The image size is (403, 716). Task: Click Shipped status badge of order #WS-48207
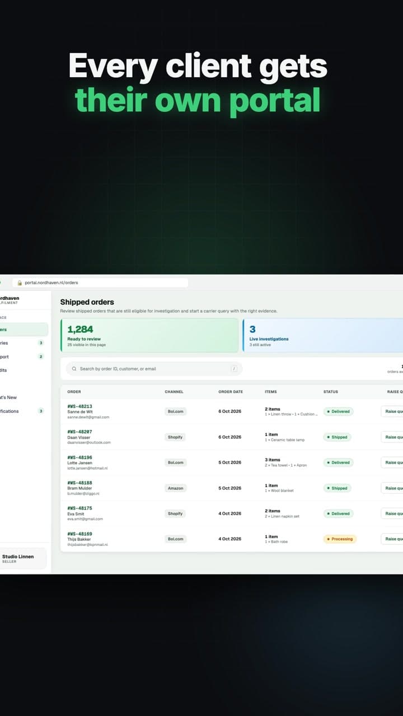point(338,437)
